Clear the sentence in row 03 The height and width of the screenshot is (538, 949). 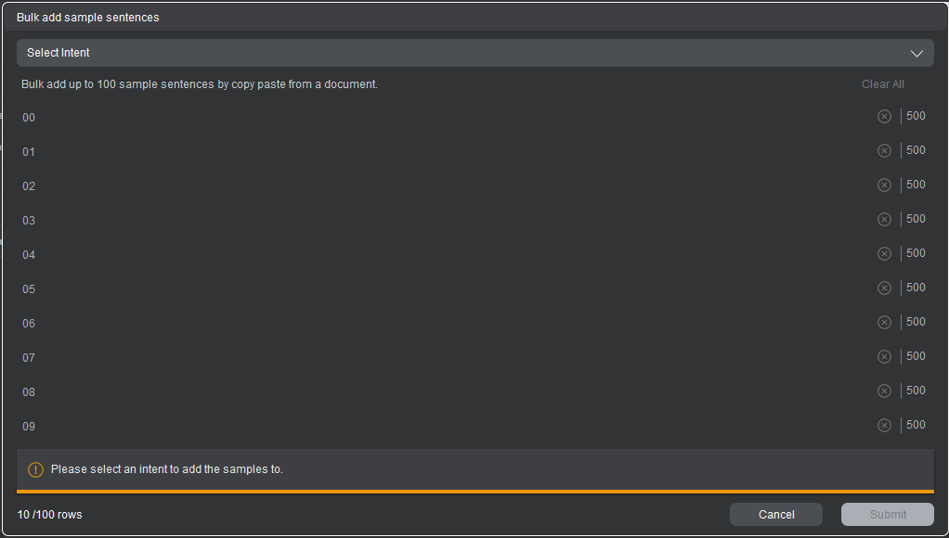point(884,220)
